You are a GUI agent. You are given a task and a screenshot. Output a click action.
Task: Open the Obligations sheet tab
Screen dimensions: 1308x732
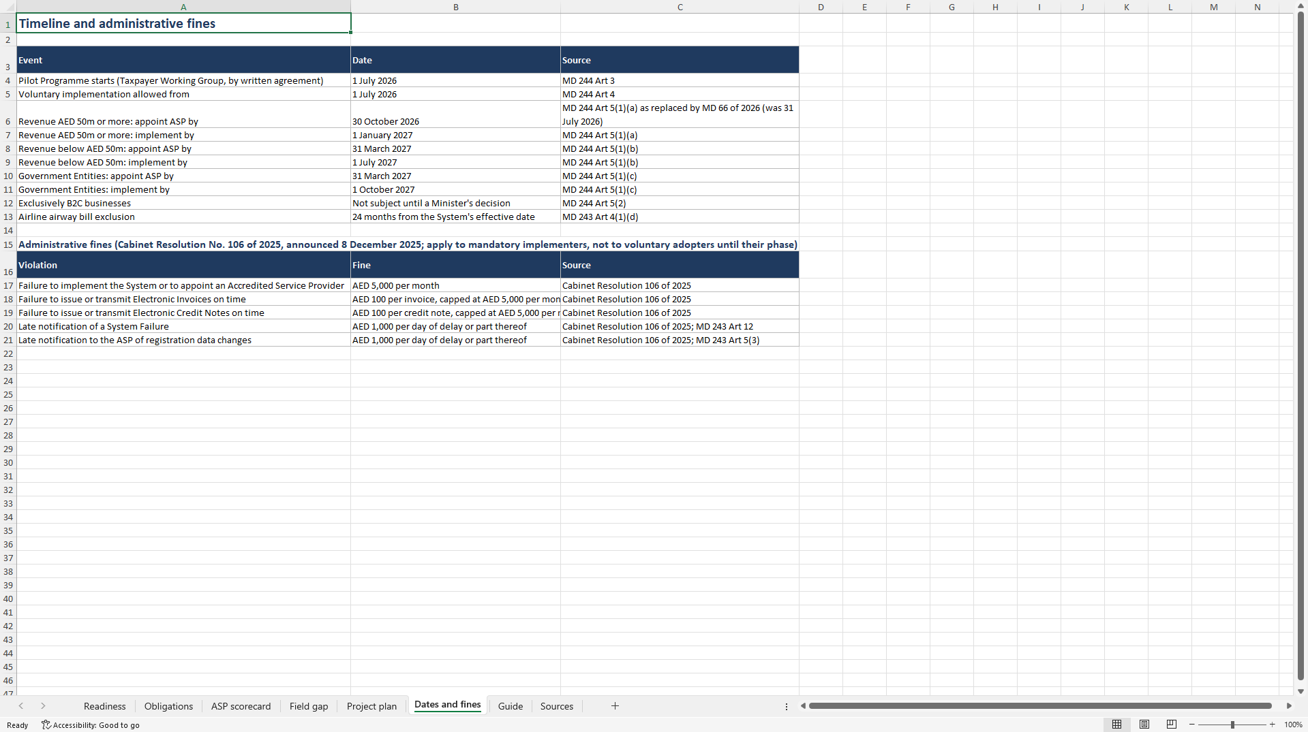point(168,706)
